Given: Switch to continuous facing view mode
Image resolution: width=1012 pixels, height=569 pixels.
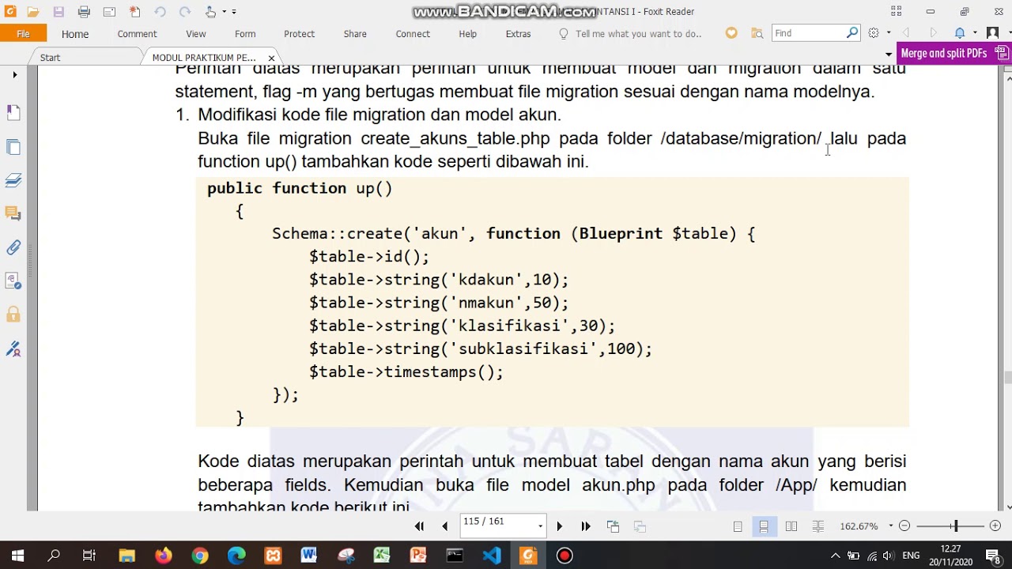Looking at the screenshot, I should pos(818,526).
